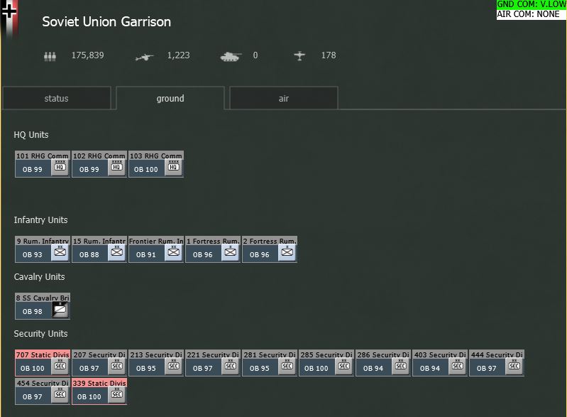Open 101 RHG Comm unit name
Viewport: 567px width, 417px height.
click(43, 156)
